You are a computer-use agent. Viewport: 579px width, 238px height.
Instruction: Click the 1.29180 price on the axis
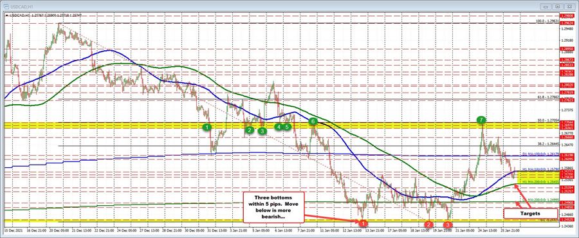(x=567, y=41)
